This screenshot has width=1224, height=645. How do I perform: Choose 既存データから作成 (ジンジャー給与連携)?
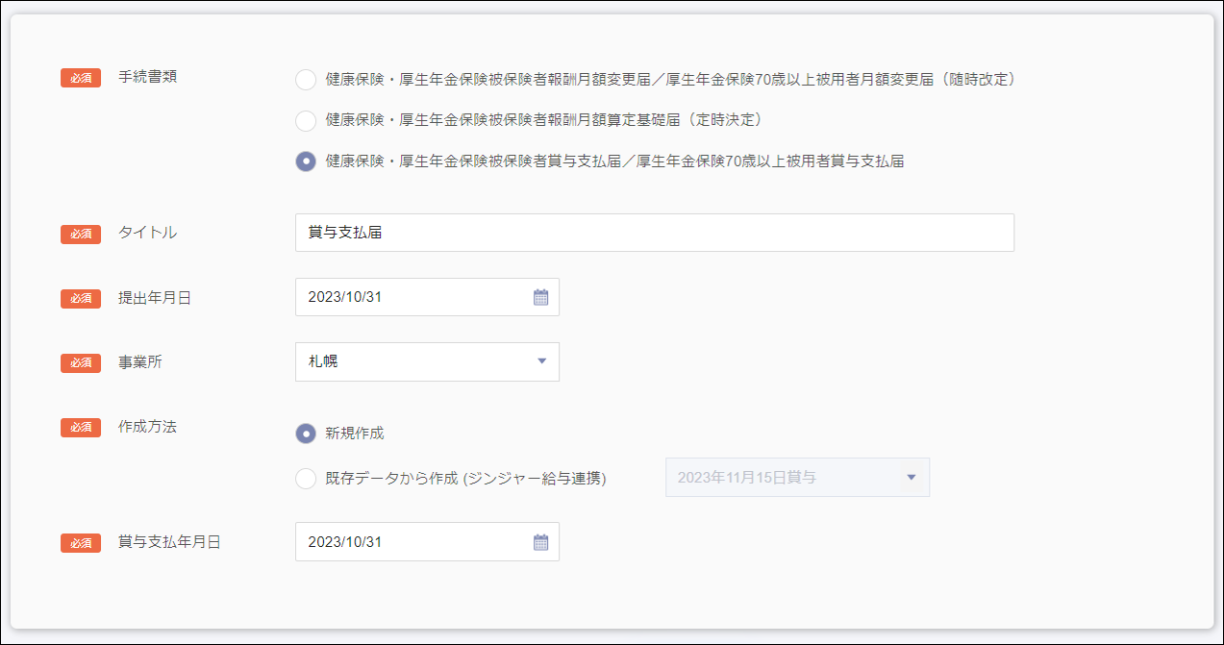[306, 478]
